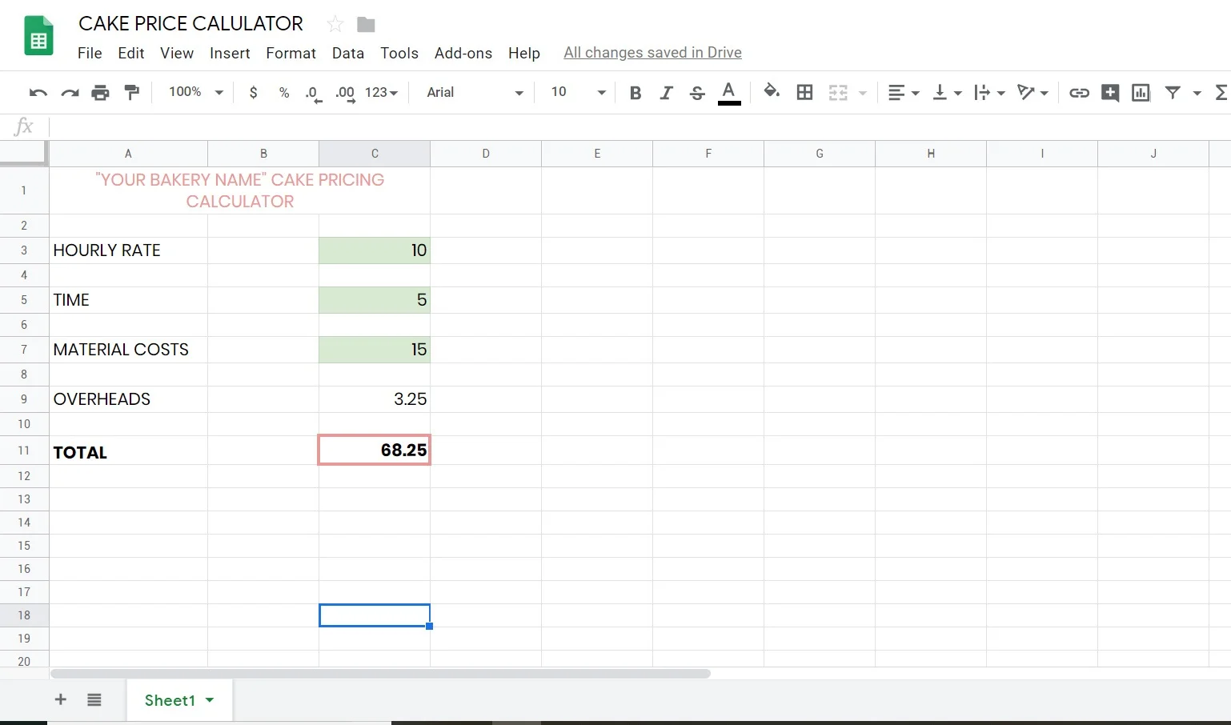The height and width of the screenshot is (725, 1231).
Task: Insert a chart
Action: point(1141,92)
